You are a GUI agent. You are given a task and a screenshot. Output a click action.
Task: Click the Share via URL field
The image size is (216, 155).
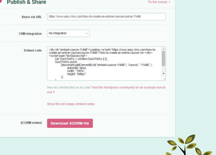tap(106, 17)
